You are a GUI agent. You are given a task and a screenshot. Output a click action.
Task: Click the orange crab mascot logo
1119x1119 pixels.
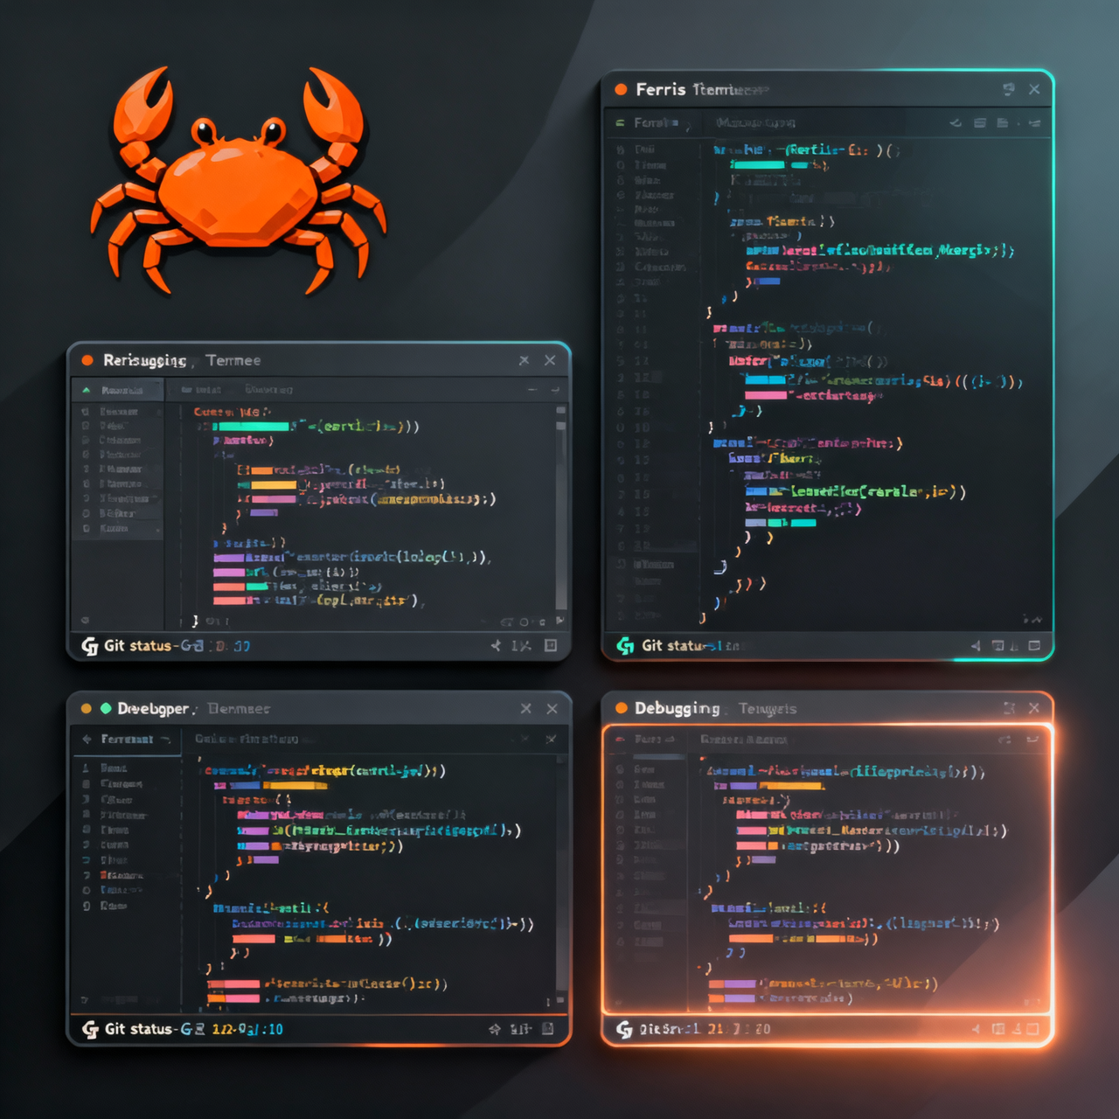click(238, 181)
